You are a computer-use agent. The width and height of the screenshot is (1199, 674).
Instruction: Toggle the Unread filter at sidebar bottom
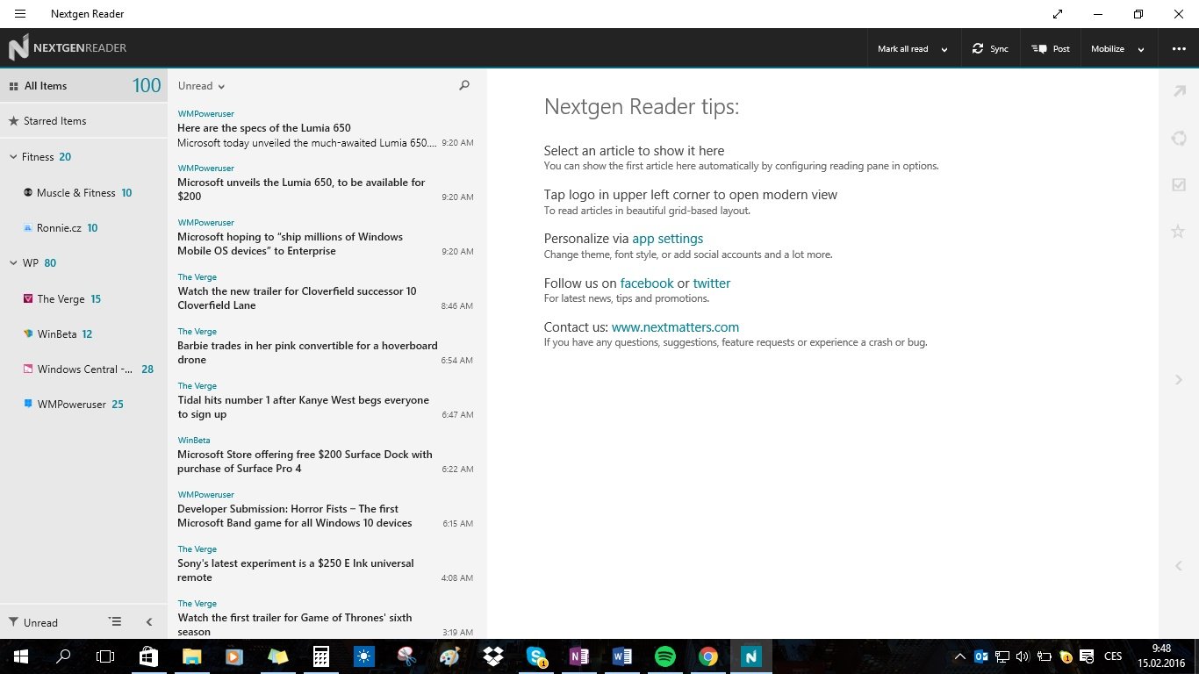tap(33, 622)
